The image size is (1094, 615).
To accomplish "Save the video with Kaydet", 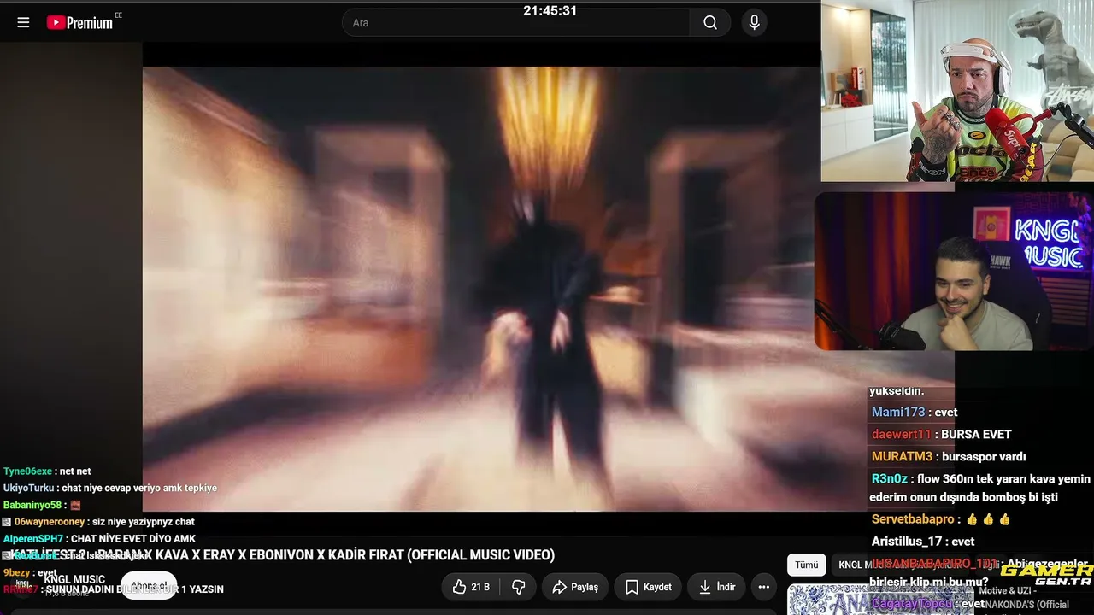I will (x=648, y=587).
